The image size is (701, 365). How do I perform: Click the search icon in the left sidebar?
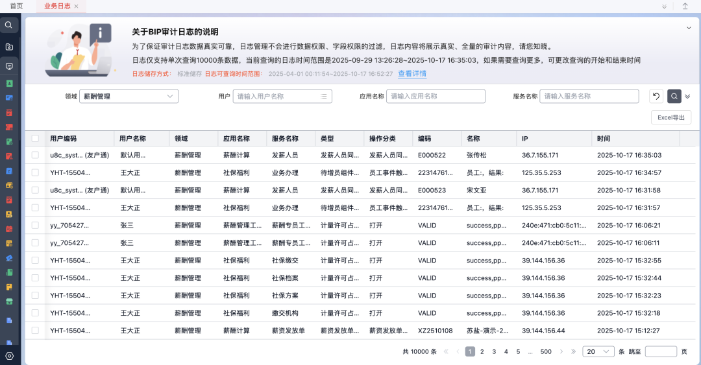pyautogui.click(x=9, y=25)
